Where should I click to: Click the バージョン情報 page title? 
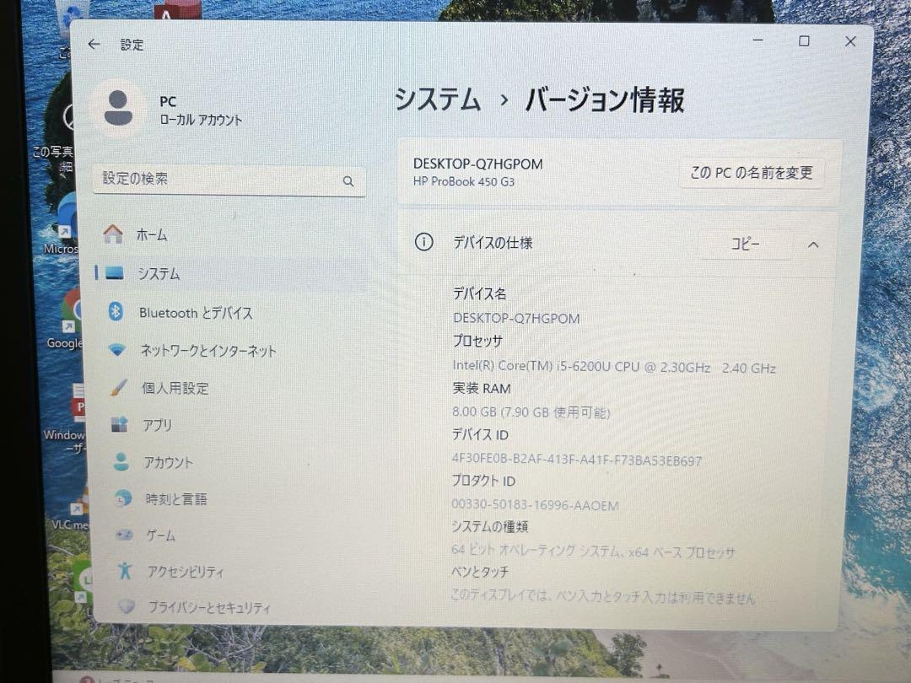tap(605, 99)
